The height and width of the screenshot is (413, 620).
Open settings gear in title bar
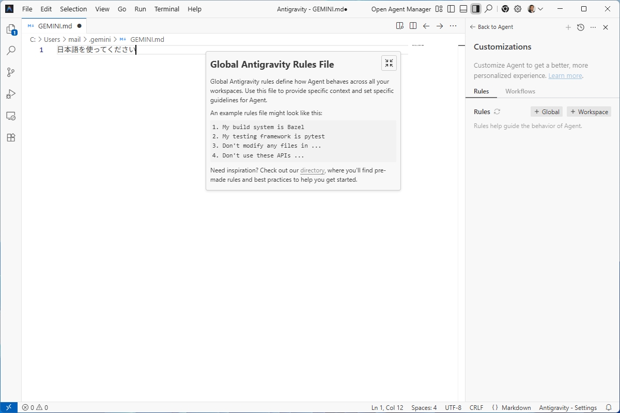click(518, 9)
